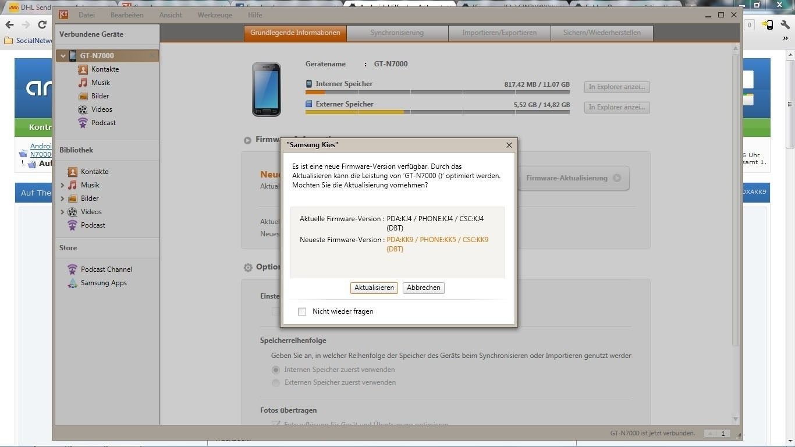Open the Bearbeiten menu
The width and height of the screenshot is (795, 447).
click(127, 15)
